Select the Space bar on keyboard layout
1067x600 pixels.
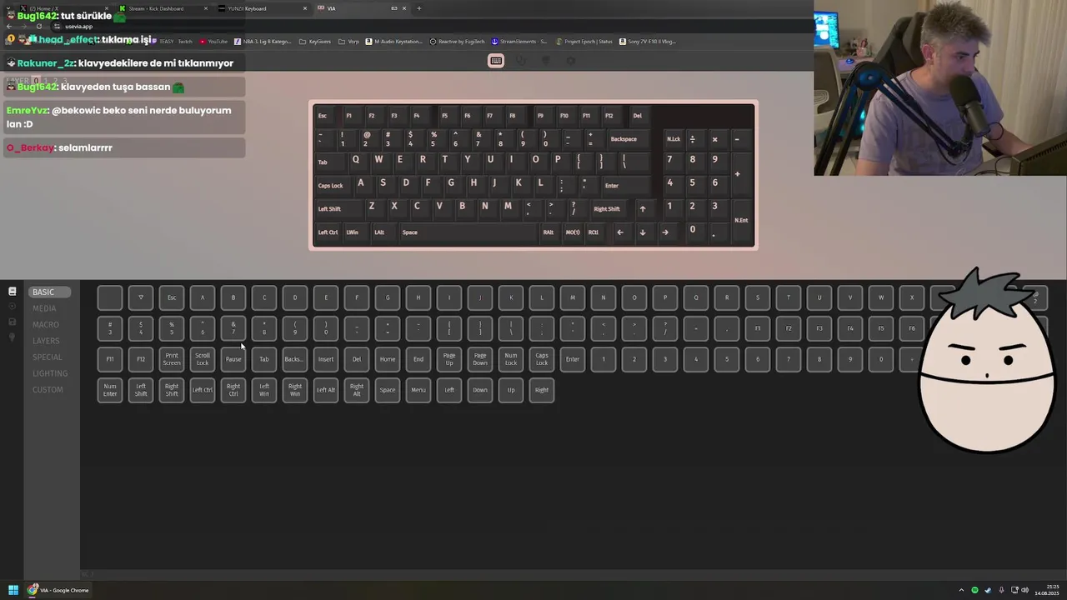tap(468, 232)
